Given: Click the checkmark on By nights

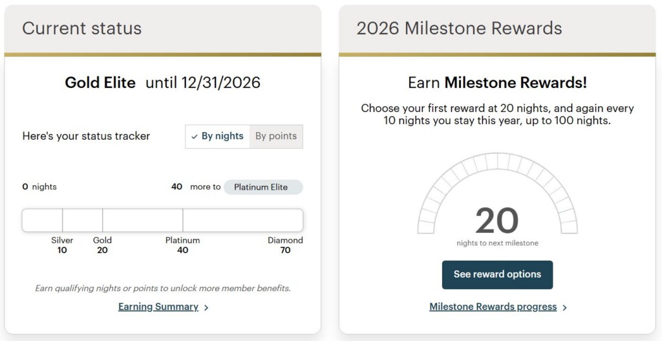Looking at the screenshot, I should [195, 137].
